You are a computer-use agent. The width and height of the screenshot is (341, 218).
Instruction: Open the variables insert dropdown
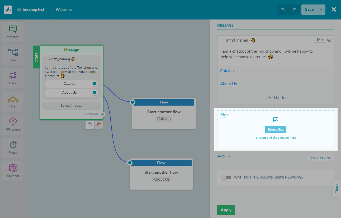point(320,40)
